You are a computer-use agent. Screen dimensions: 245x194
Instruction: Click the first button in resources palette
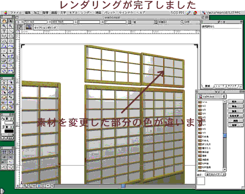pyautogui.click(x=236, y=101)
